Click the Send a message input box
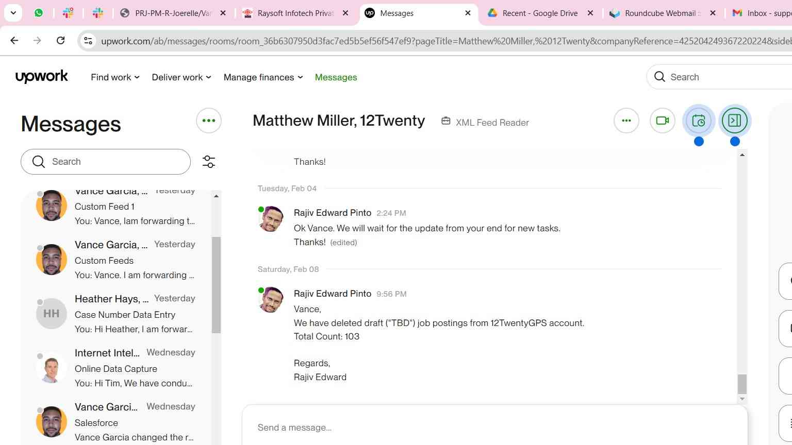 (495, 427)
